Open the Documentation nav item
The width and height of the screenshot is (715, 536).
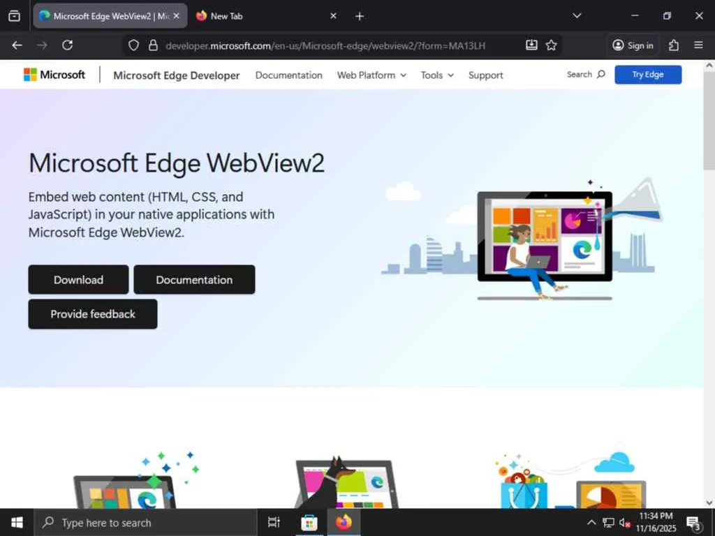(288, 75)
